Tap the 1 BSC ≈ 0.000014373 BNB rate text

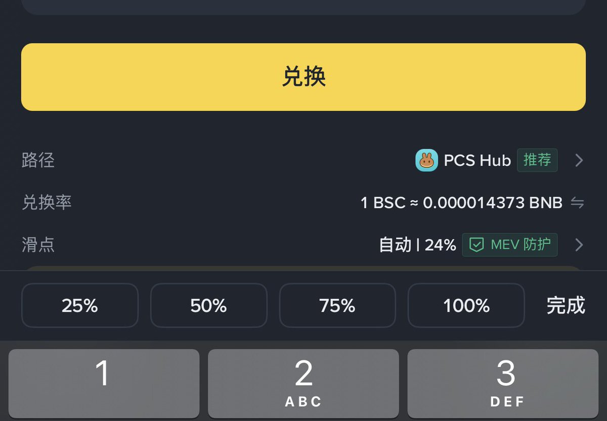tap(461, 203)
